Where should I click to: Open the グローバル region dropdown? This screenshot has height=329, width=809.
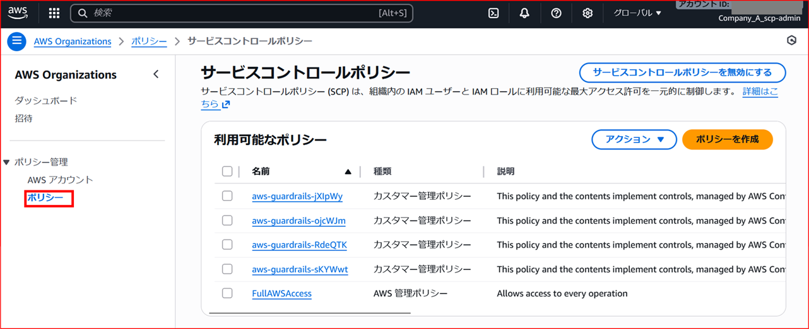coord(637,13)
